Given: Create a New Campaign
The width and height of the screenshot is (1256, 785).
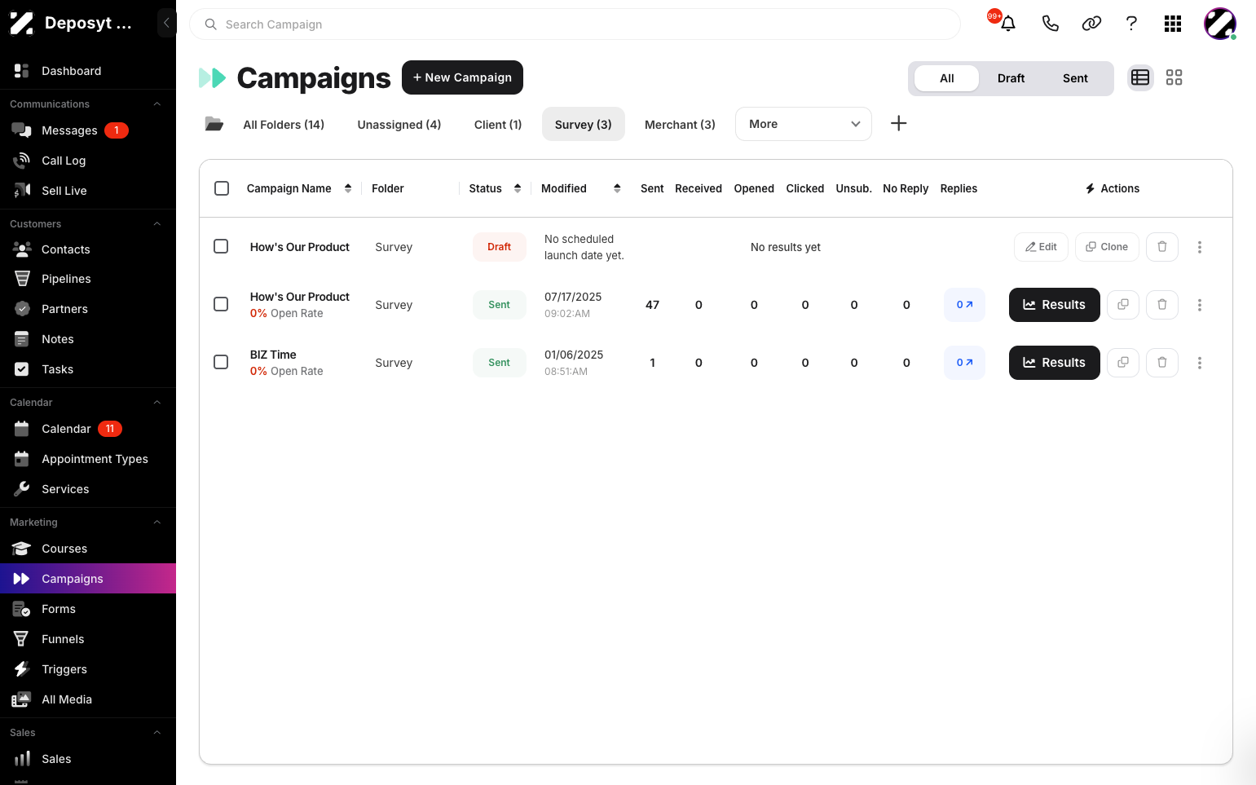Looking at the screenshot, I should 462,77.
